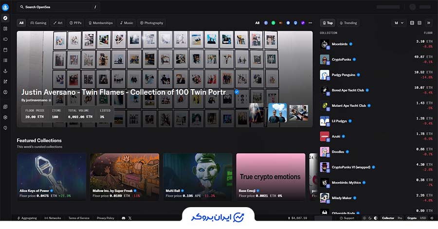Screen dimensions: 438x229
Task: Select the Photography category tab
Action: (151, 23)
